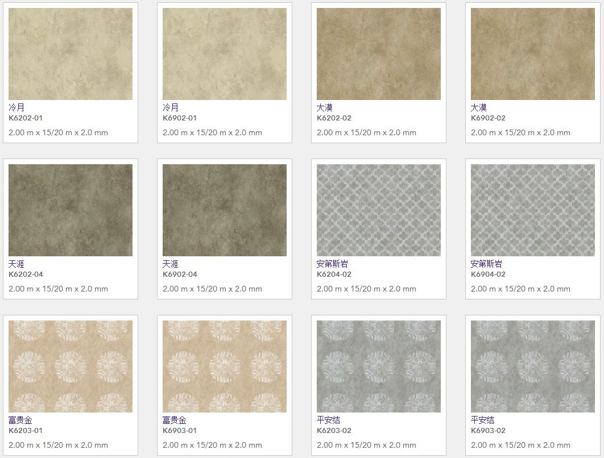Select the K6203-01 富贵金 medallion thumbnail
Viewport: 604px width, 458px height.
[x=71, y=367]
